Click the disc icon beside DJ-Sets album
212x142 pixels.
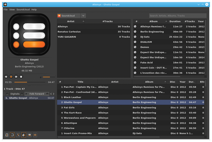tap(135, 37)
